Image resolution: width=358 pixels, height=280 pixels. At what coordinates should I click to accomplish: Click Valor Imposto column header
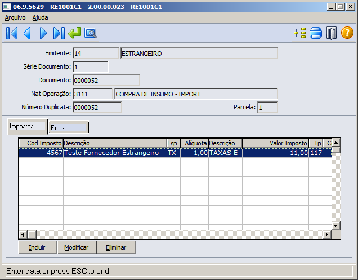point(276,143)
